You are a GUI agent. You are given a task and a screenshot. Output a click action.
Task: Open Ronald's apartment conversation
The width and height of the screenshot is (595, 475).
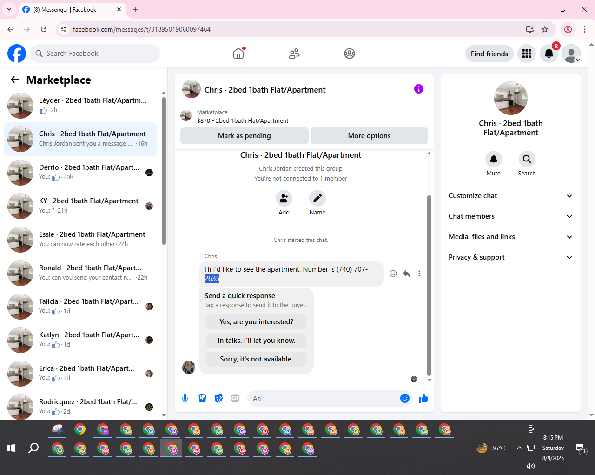pos(80,273)
